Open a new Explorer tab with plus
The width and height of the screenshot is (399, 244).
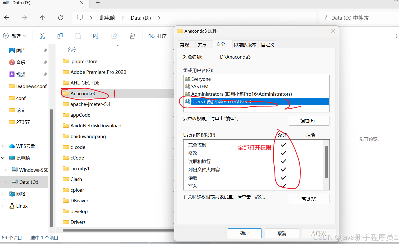98,3
